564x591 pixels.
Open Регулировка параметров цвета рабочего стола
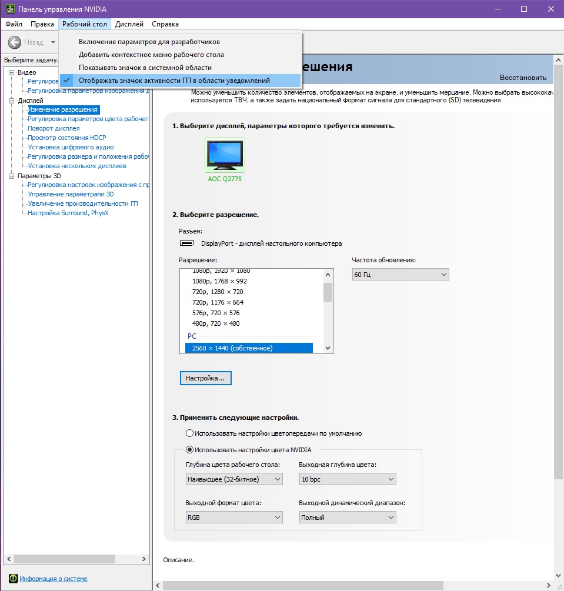tap(88, 119)
